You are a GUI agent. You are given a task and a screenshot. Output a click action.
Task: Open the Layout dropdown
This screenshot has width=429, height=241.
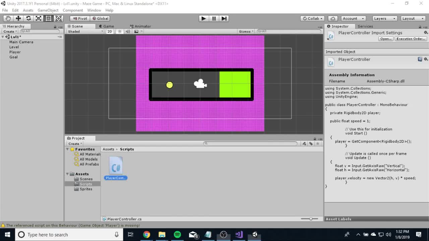413,18
